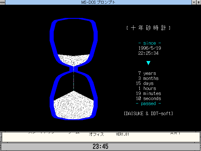
Task: Click the '19 minutes' line
Action: [x=148, y=93]
